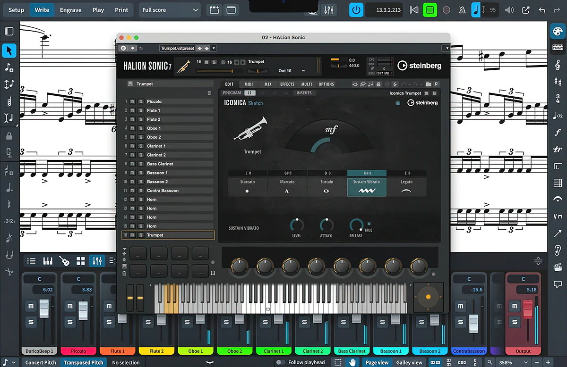Show the Mixer panel in the lower zone
The image size is (567, 367).
point(97,261)
